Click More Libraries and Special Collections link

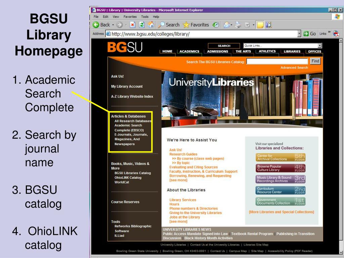point(282,212)
